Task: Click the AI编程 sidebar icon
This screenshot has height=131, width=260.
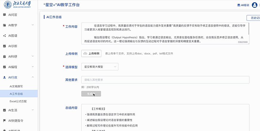Action: coord(4,67)
